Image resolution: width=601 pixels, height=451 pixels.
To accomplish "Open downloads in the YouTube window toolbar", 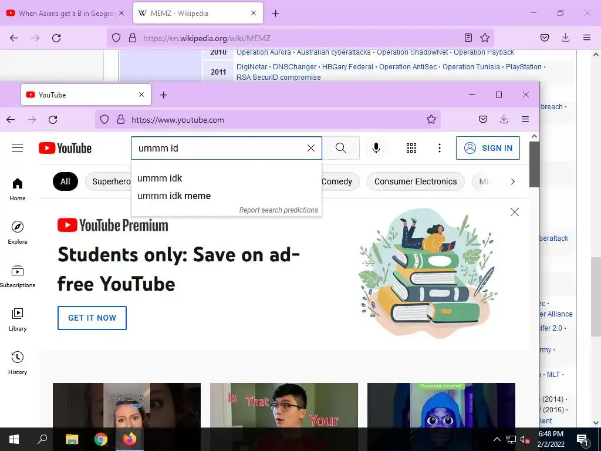I will (x=504, y=120).
